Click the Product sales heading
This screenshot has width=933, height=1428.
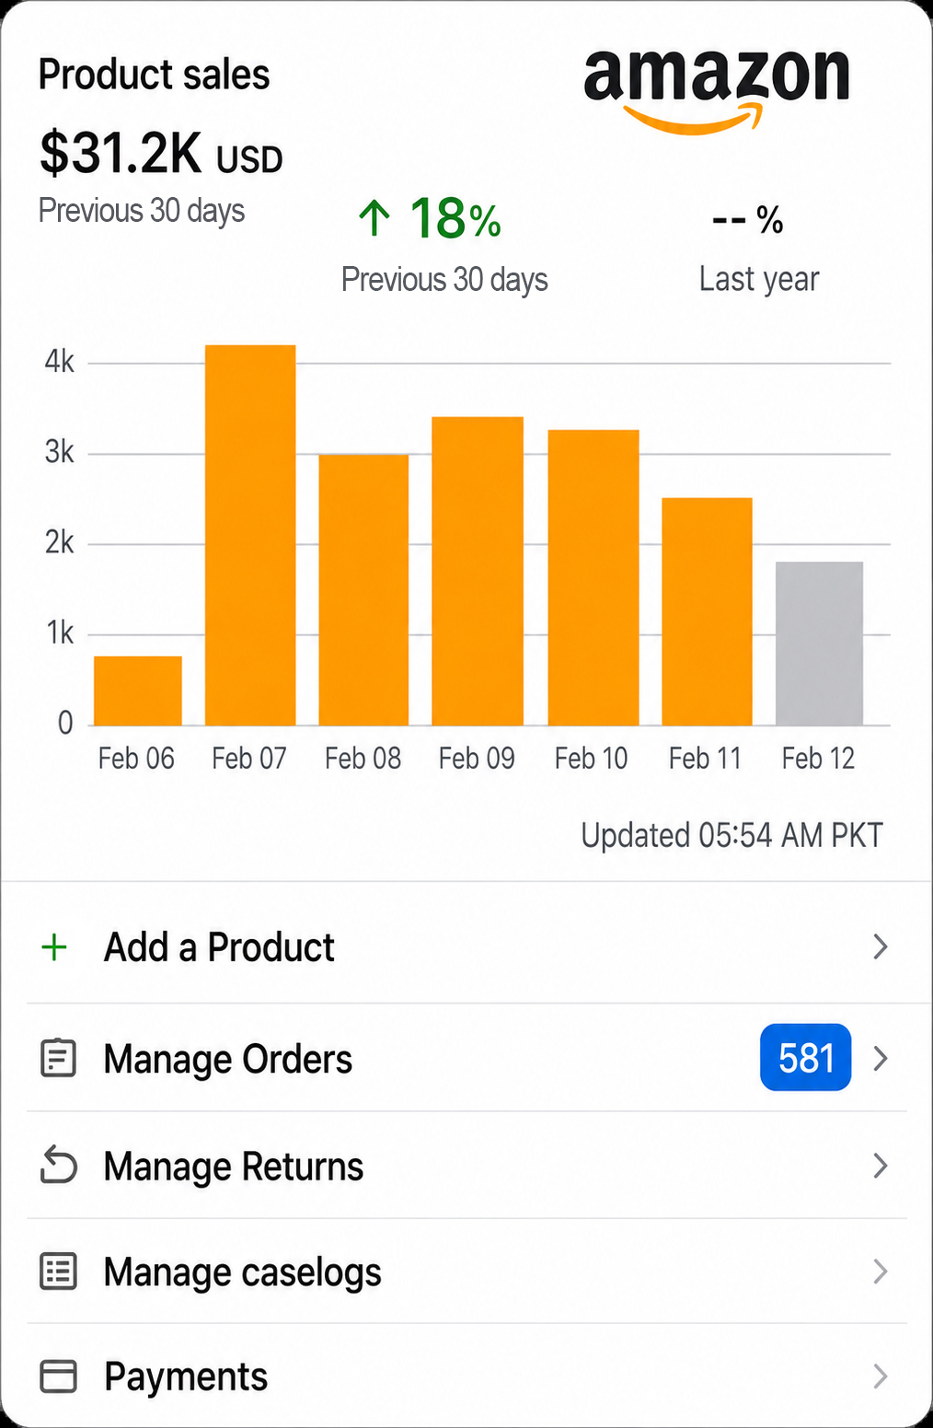pos(154,75)
